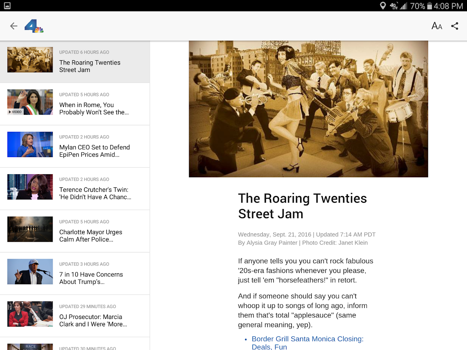The width and height of the screenshot is (467, 350).
Task: Tap the article headline Roaring Twenties Street Jam
Action: [302, 206]
